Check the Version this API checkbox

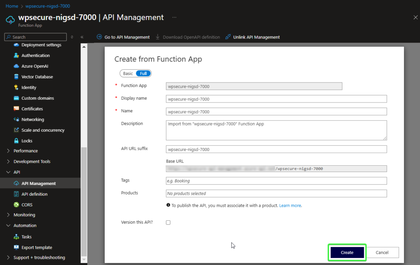pos(168,222)
